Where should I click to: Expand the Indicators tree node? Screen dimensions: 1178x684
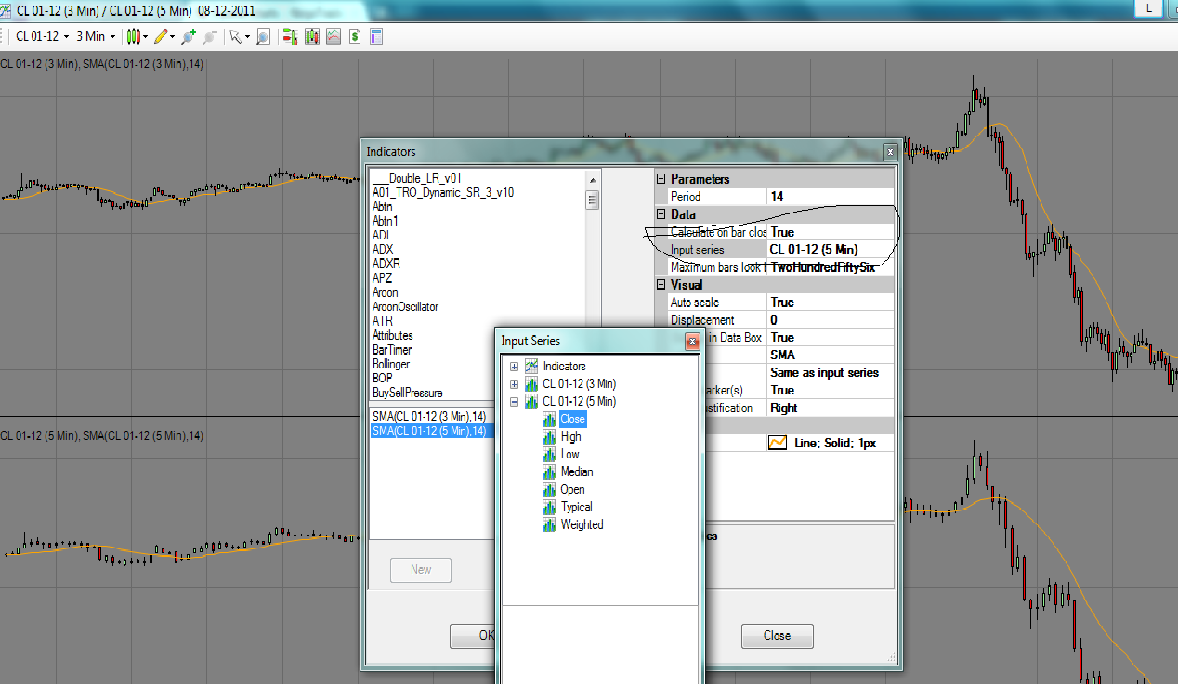514,366
